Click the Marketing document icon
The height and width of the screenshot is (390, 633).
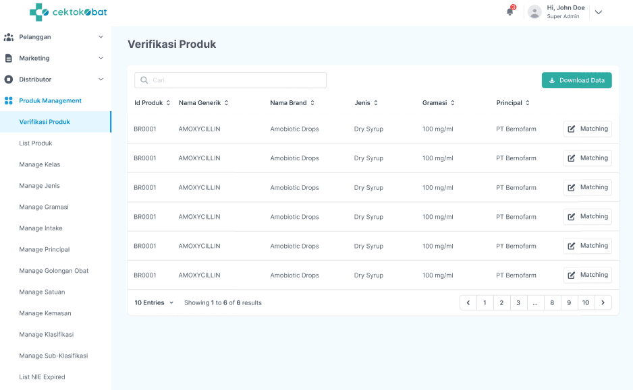coord(9,59)
